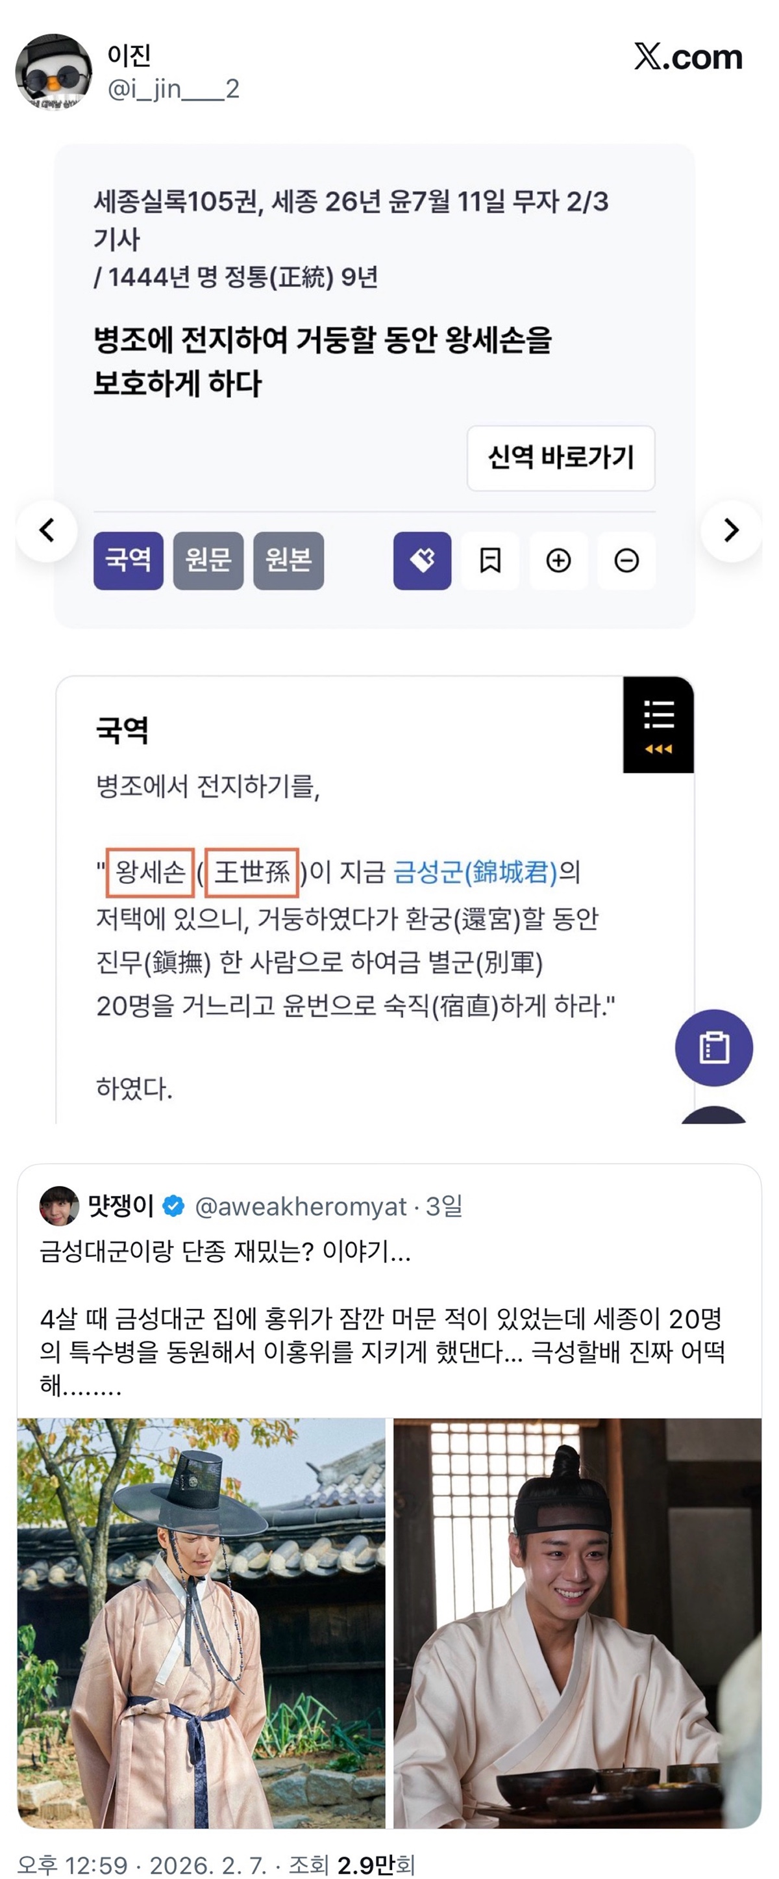The width and height of the screenshot is (779, 1879).
Task: Open photo of man in black gat
Action: pyautogui.click(x=201, y=1623)
